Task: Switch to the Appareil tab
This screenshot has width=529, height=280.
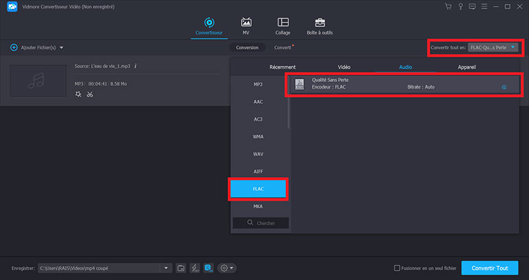Action: (466, 67)
